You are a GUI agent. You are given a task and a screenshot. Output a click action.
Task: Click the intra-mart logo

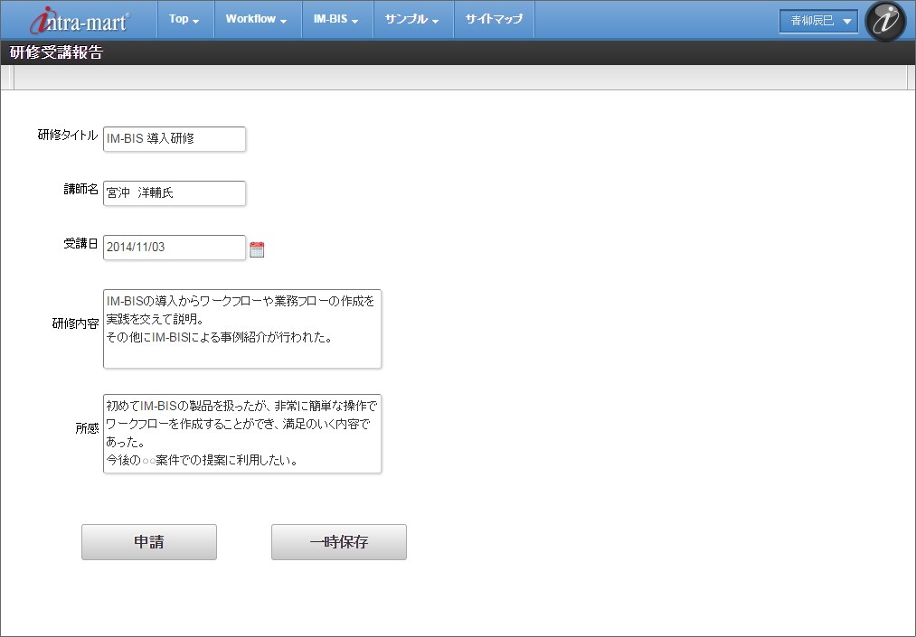pos(80,21)
